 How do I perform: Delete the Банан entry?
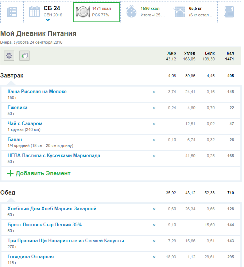click(154, 140)
